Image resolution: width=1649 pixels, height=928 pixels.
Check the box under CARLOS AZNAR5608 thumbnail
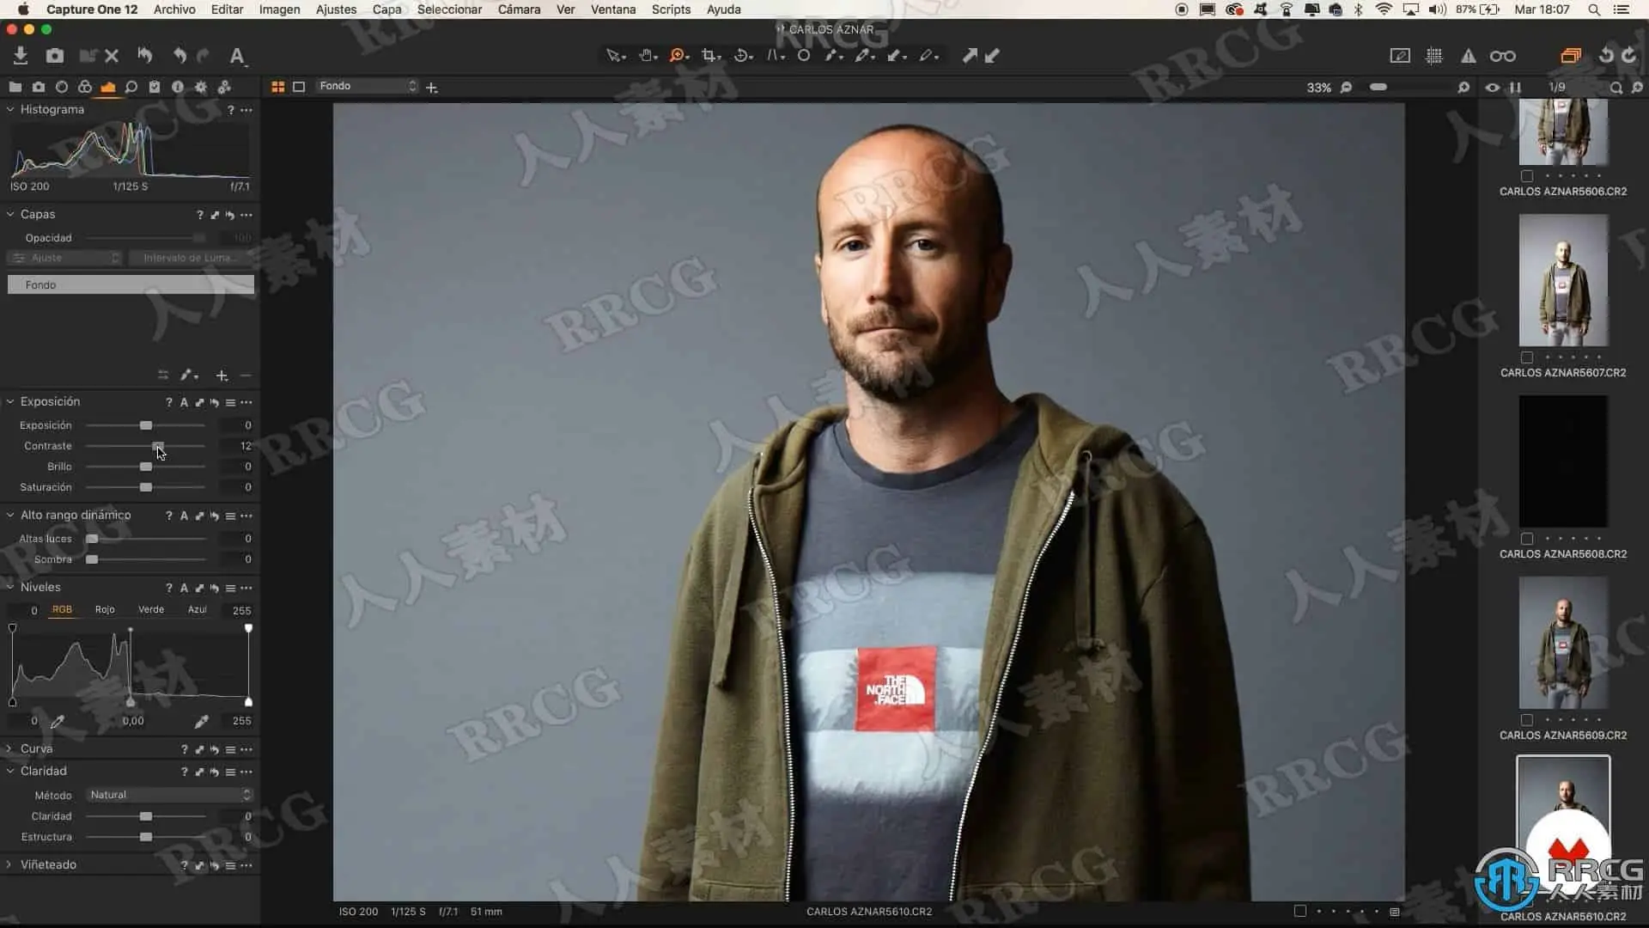click(x=1526, y=539)
